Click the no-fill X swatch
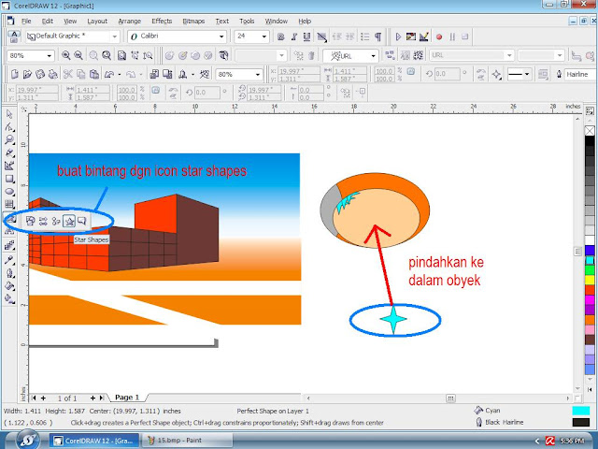598x449 pixels. click(x=590, y=131)
